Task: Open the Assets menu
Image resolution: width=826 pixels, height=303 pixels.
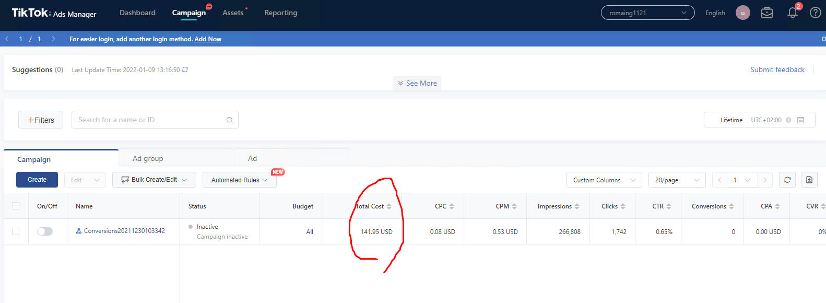Action: (x=233, y=13)
